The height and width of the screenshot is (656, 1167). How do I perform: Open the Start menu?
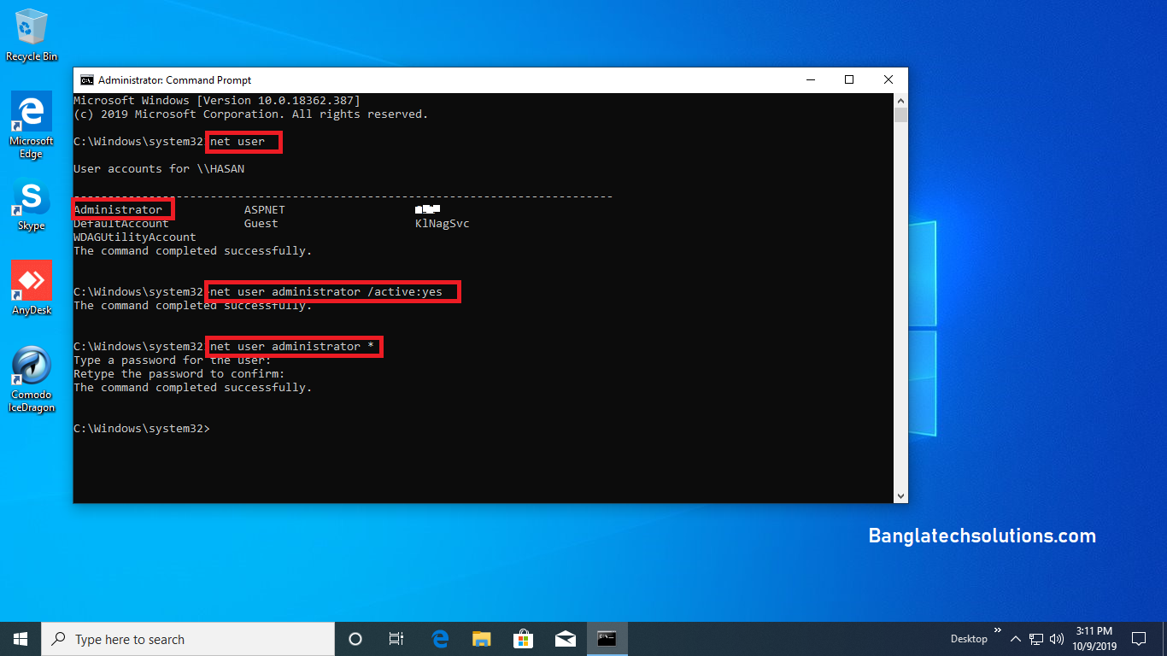20,638
